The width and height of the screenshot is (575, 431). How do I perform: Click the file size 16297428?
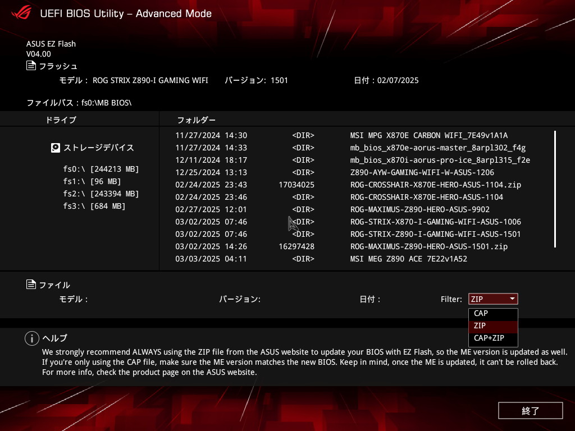pos(296,247)
